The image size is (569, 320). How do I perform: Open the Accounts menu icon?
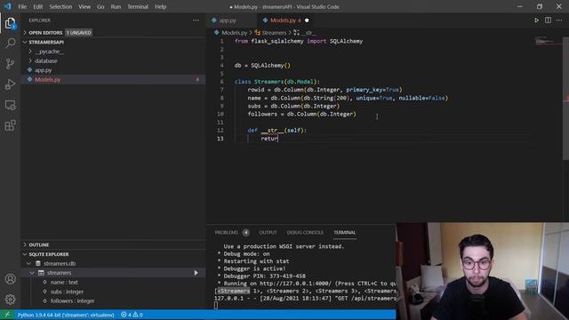[10, 278]
